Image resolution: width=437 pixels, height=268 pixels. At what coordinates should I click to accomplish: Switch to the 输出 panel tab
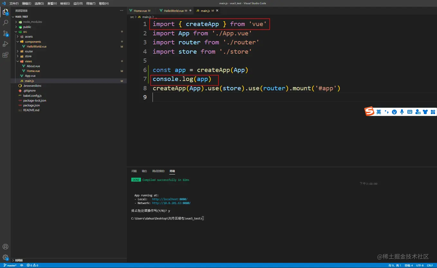144,171
